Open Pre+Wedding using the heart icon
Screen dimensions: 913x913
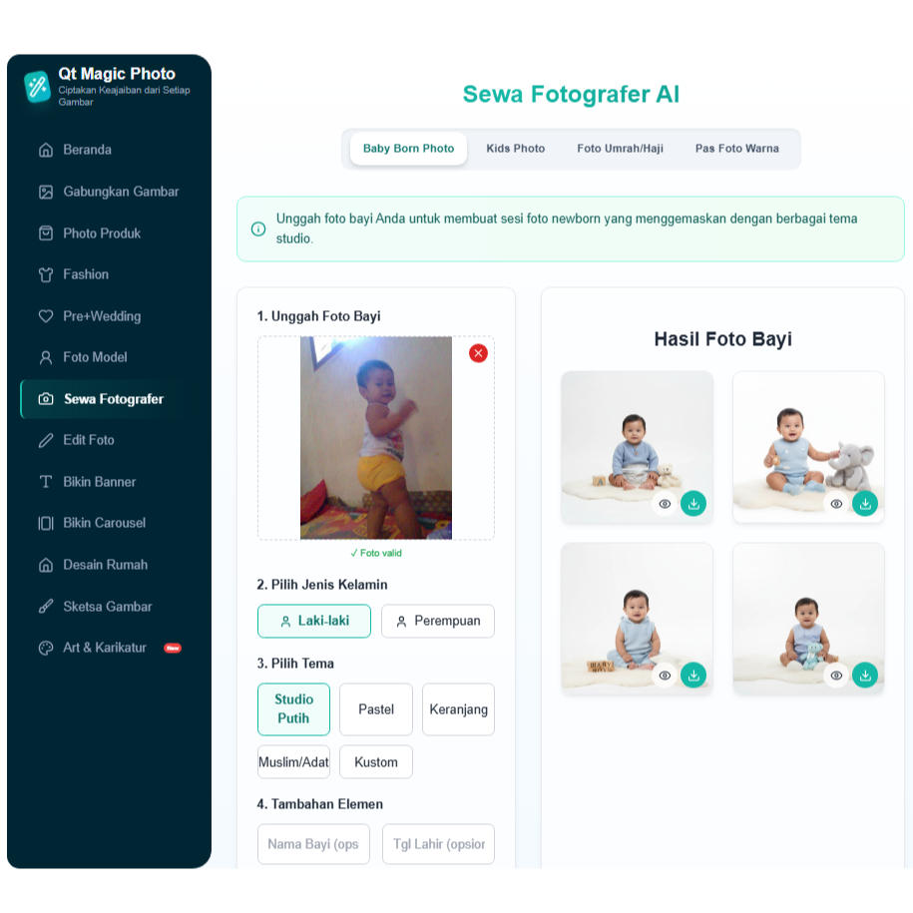click(x=46, y=316)
